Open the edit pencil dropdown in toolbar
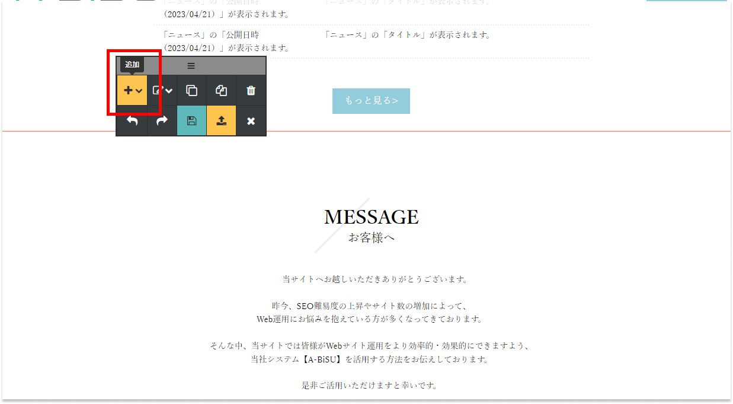 [162, 90]
